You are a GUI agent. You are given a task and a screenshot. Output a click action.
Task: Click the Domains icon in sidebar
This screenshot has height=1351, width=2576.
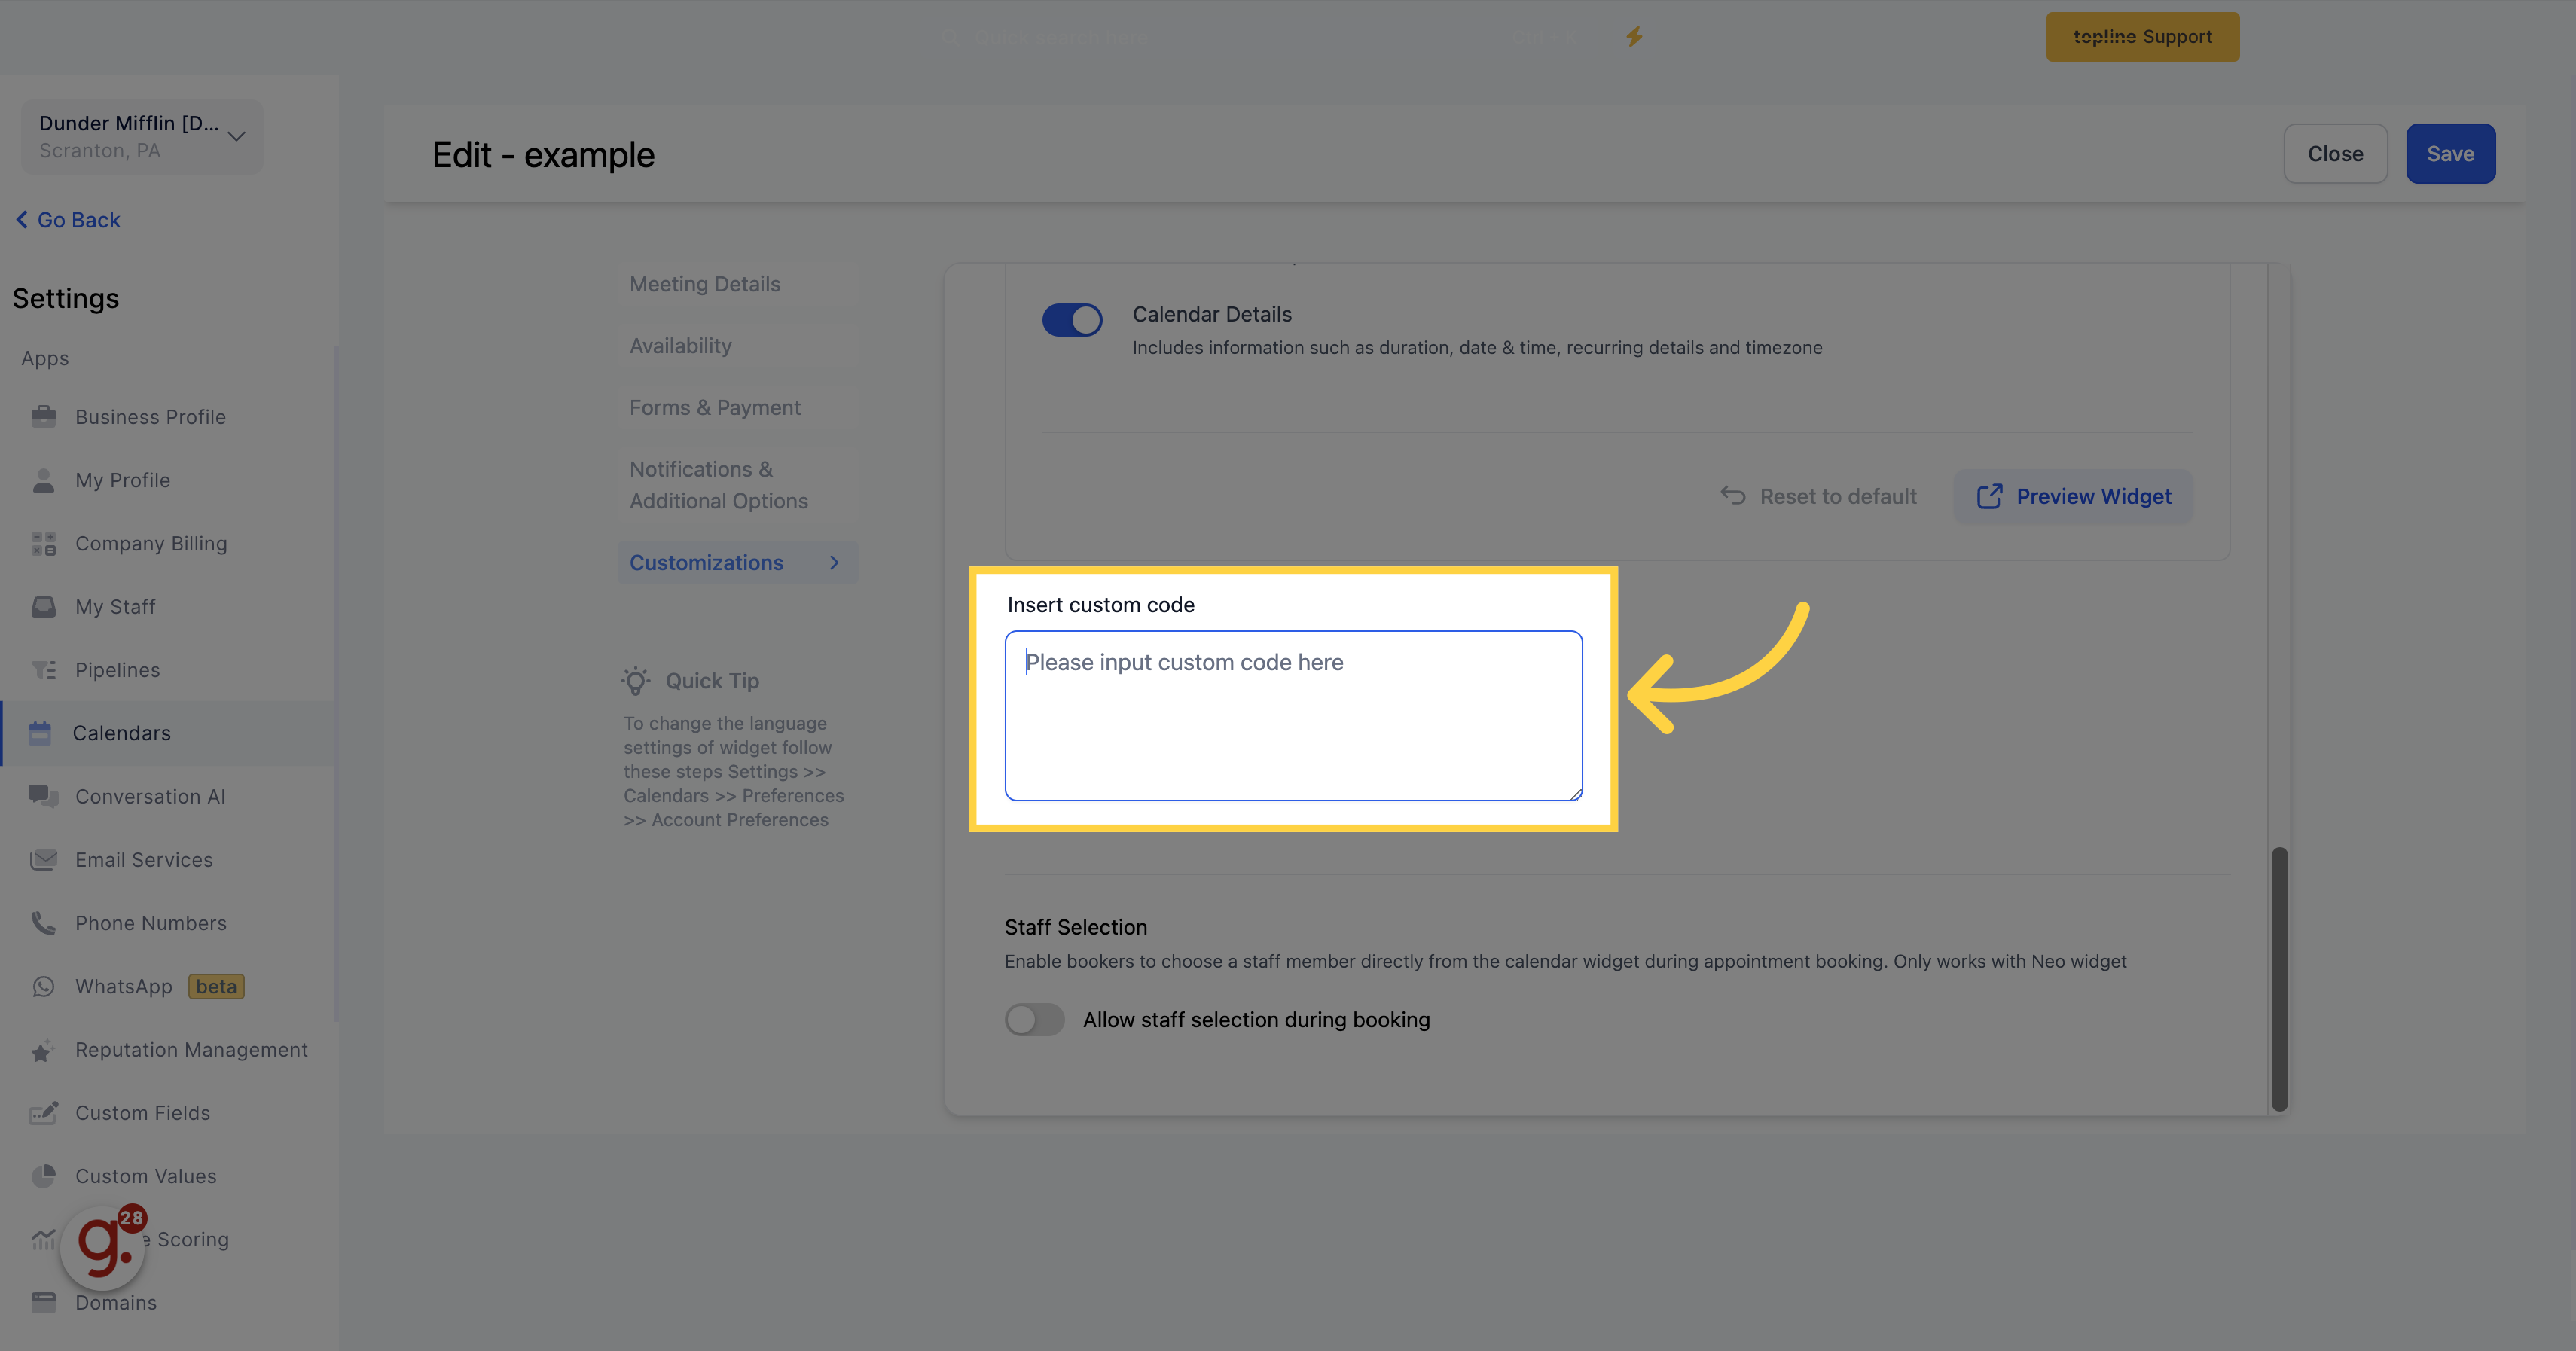click(41, 1301)
